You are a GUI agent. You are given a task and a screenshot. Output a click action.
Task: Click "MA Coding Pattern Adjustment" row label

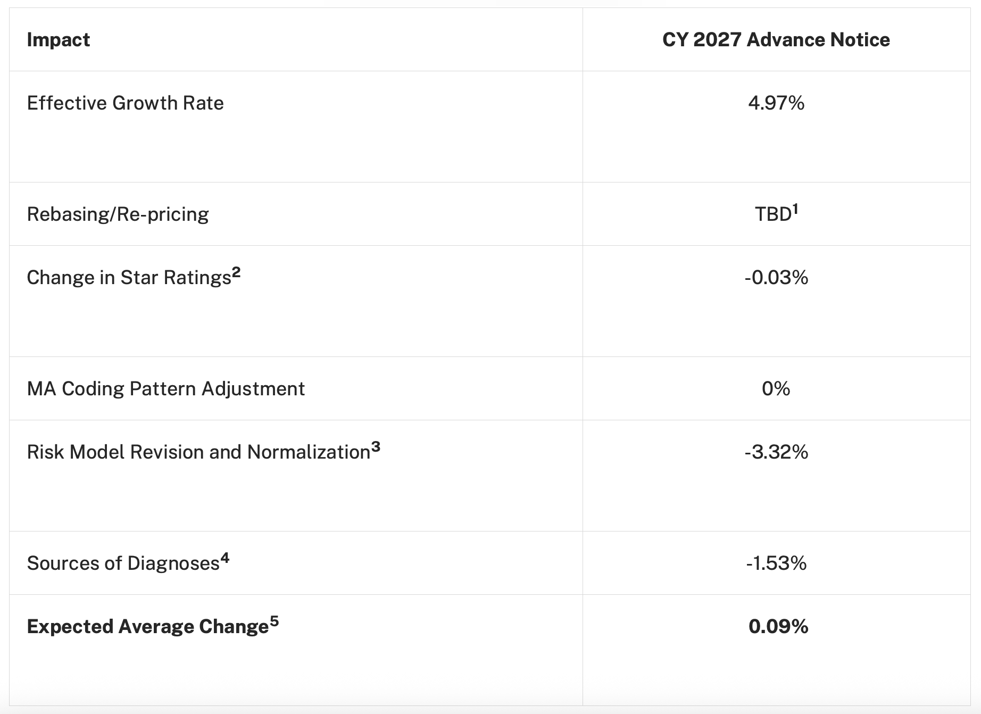pos(165,389)
